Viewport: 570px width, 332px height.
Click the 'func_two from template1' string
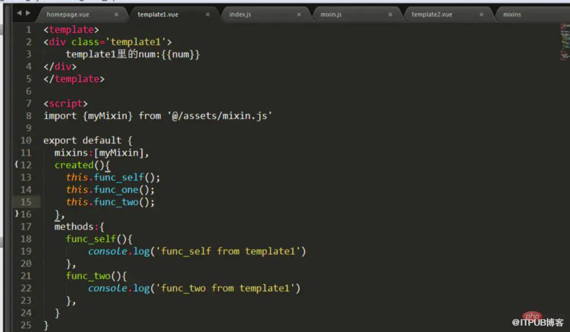(225, 289)
